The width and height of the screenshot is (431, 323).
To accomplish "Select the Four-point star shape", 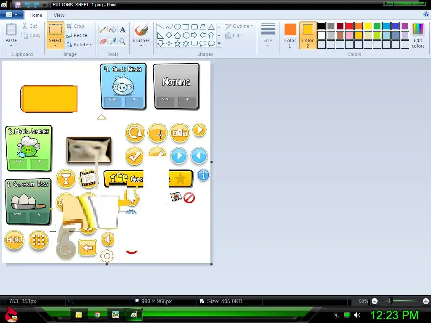I will pyautogui.click(x=169, y=43).
